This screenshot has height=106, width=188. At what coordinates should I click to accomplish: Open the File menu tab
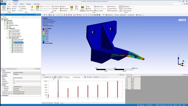click(x=3, y=4)
